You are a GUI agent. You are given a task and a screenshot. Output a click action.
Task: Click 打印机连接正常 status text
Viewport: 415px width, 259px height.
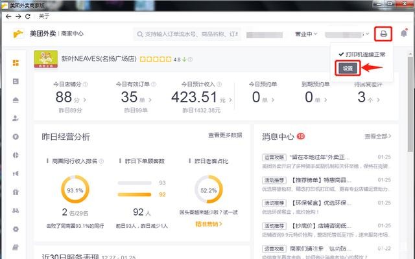[x=366, y=54]
